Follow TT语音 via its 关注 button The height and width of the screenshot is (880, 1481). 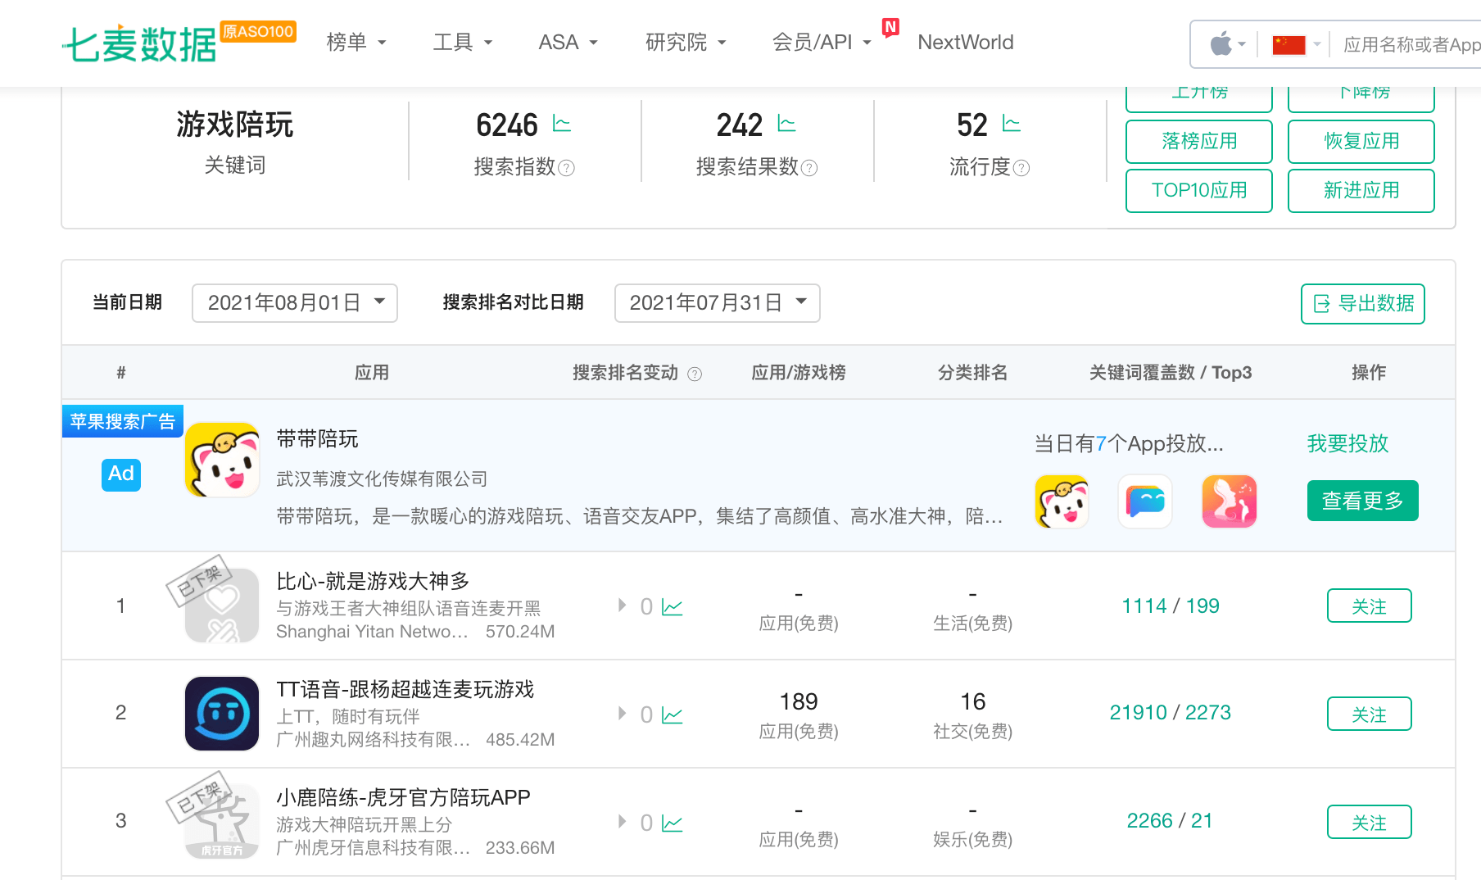[1369, 714]
